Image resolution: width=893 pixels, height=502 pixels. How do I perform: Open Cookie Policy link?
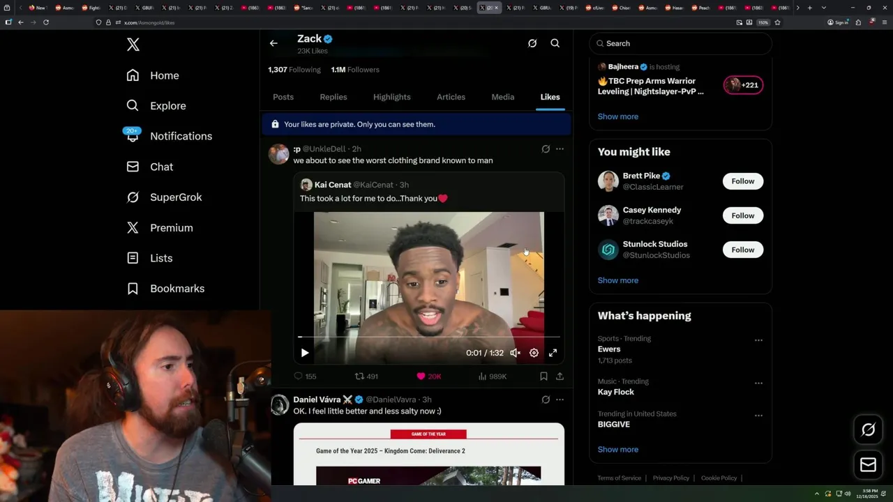point(719,478)
